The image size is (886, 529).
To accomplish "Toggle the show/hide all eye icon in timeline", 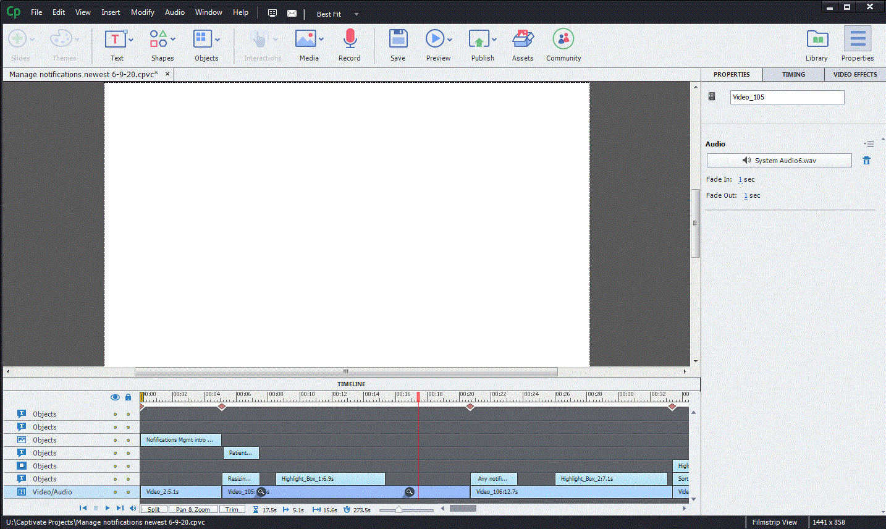I will click(115, 397).
